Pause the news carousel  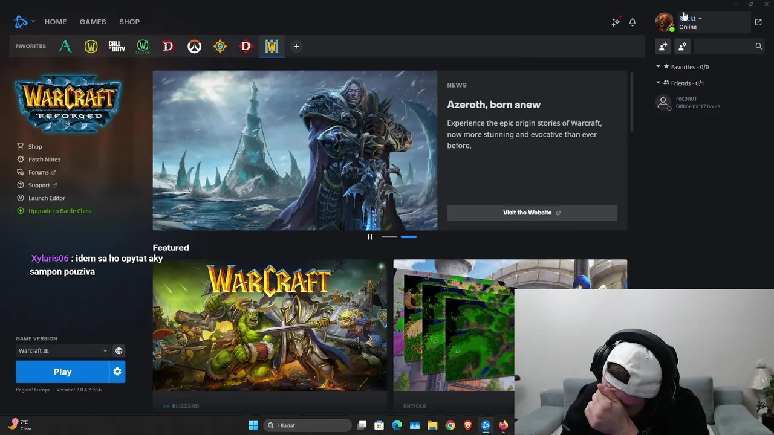[x=370, y=237]
